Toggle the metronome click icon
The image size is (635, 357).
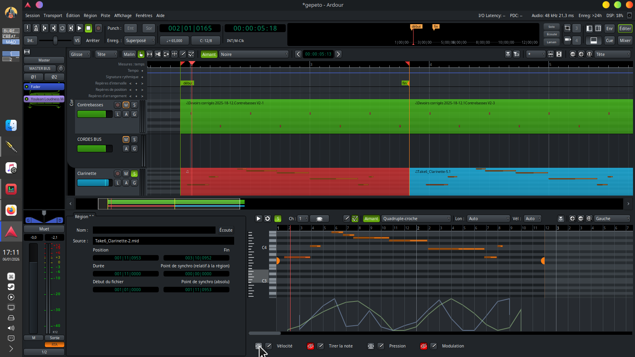coord(36,28)
